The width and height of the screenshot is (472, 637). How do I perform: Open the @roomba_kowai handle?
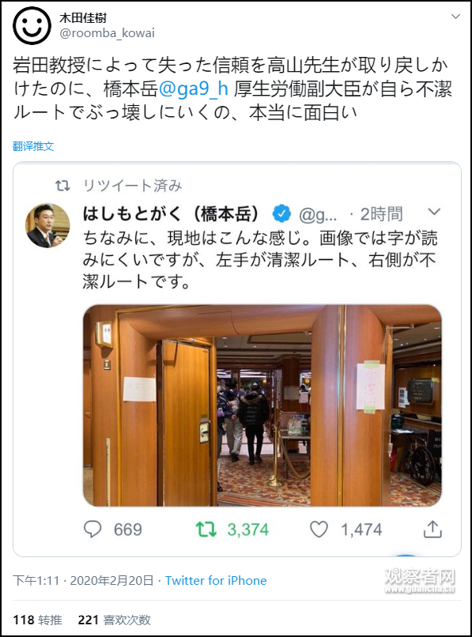[107, 33]
